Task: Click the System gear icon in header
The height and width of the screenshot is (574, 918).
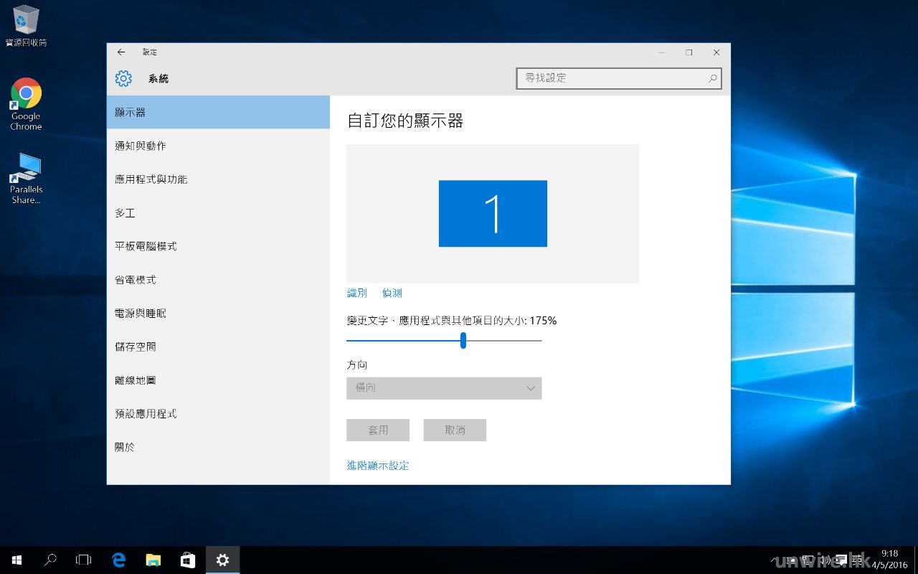Action: click(123, 79)
